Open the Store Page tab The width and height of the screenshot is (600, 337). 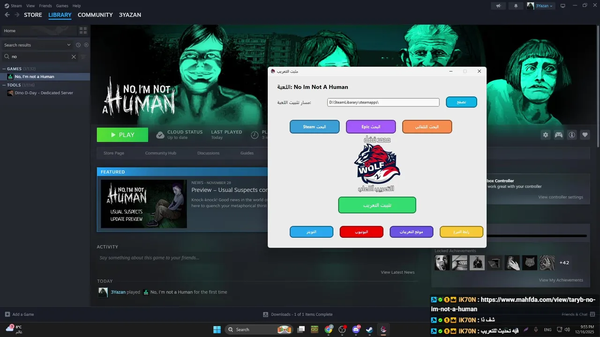click(114, 153)
